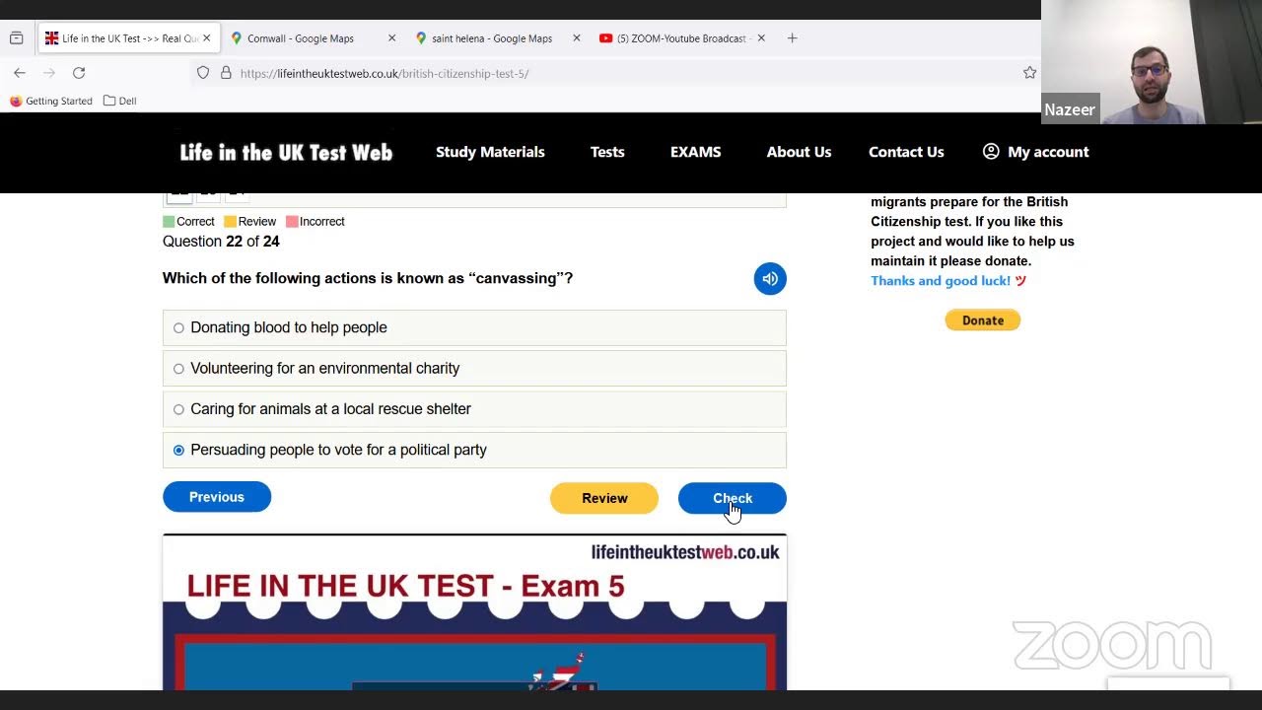Open the Getting Started bookmark
This screenshot has width=1262, height=710.
click(51, 101)
